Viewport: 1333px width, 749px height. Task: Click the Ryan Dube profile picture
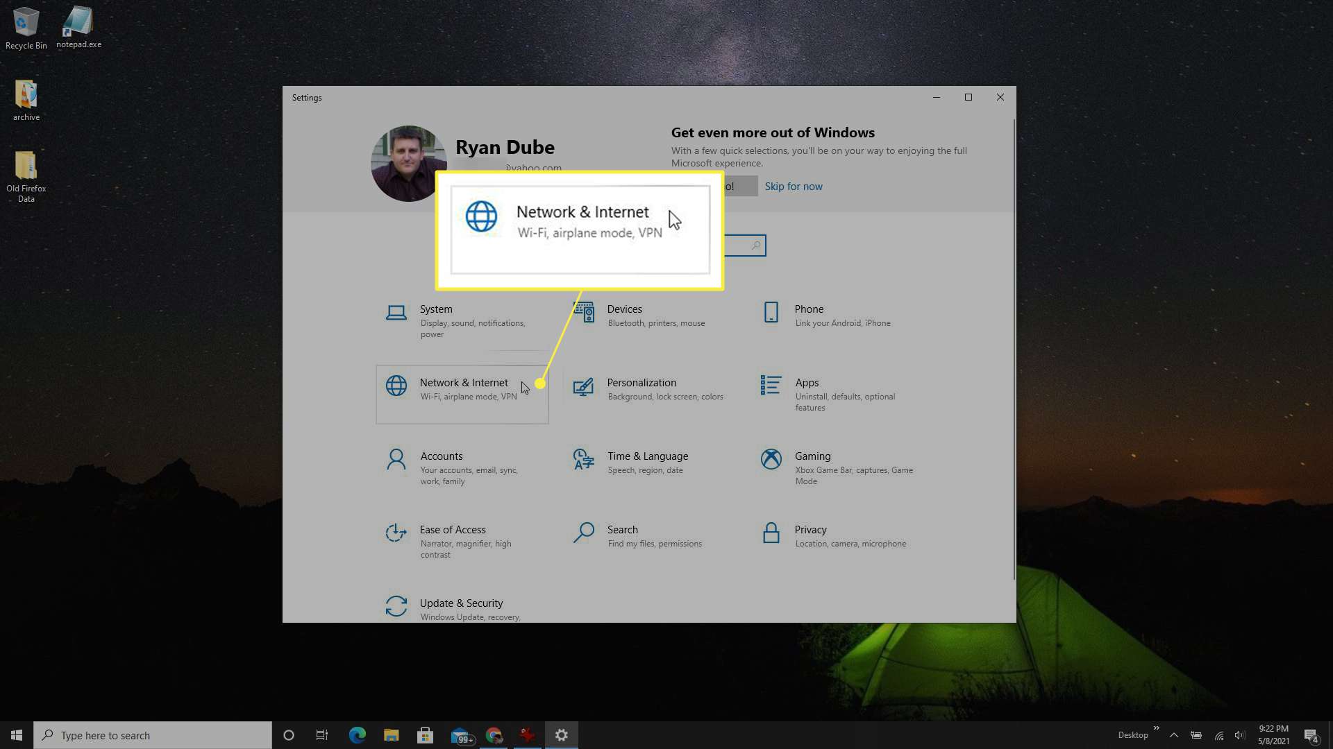pos(408,164)
